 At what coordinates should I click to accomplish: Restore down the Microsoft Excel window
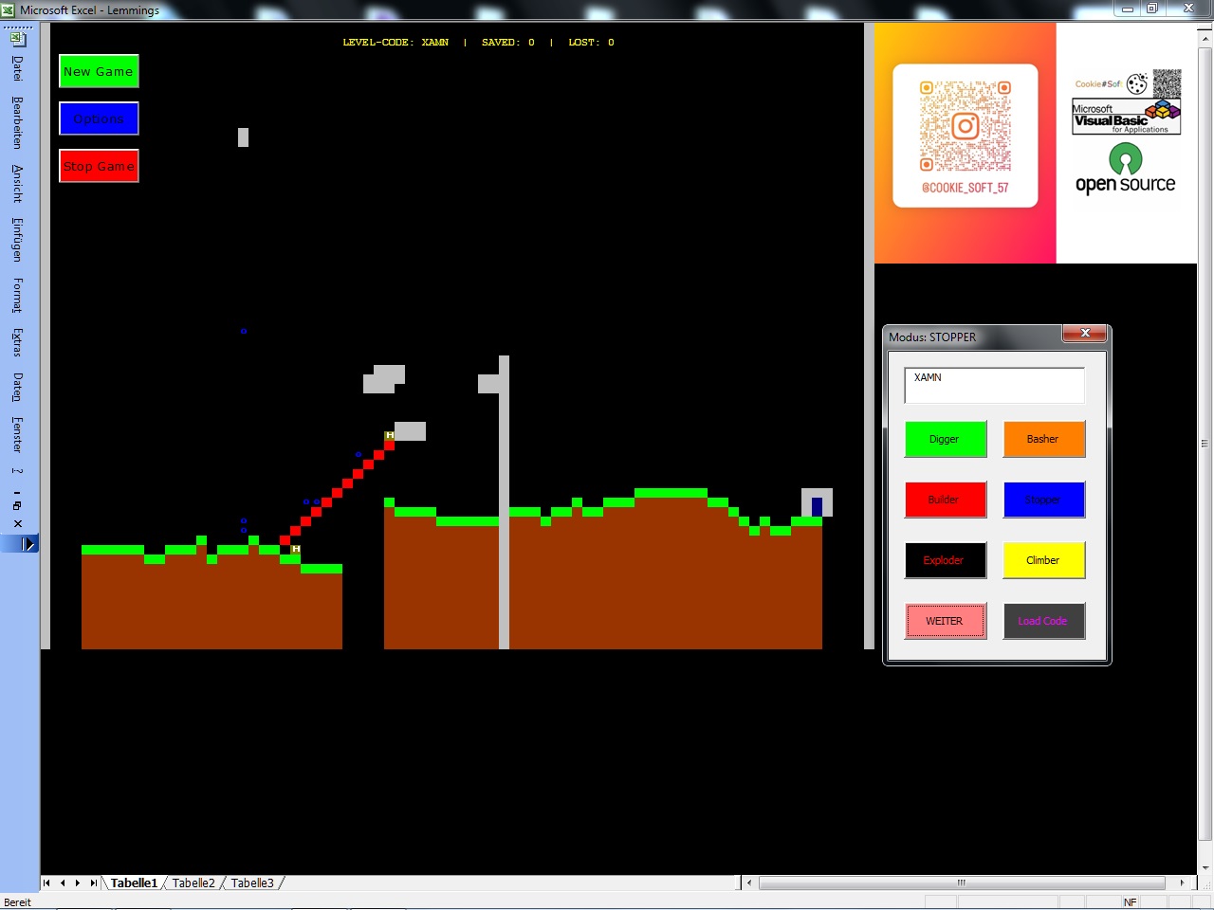coord(1152,9)
